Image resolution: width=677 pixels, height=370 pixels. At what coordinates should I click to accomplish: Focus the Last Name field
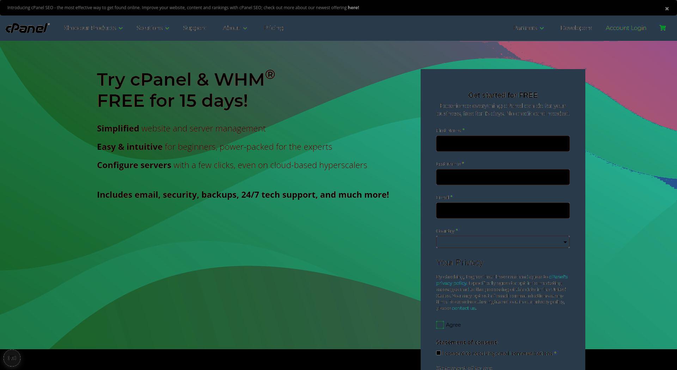tap(503, 177)
